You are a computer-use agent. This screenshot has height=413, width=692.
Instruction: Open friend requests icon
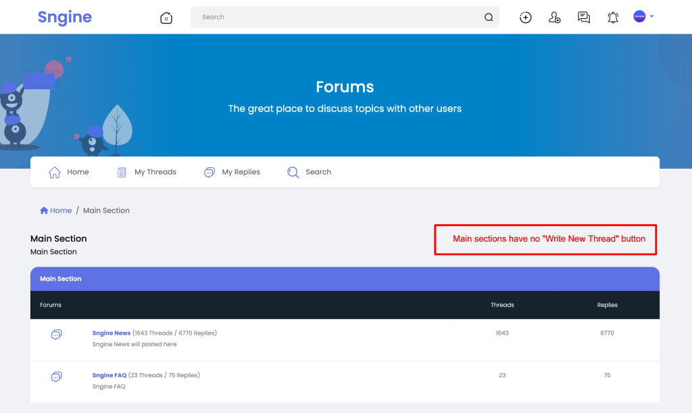pyautogui.click(x=554, y=17)
